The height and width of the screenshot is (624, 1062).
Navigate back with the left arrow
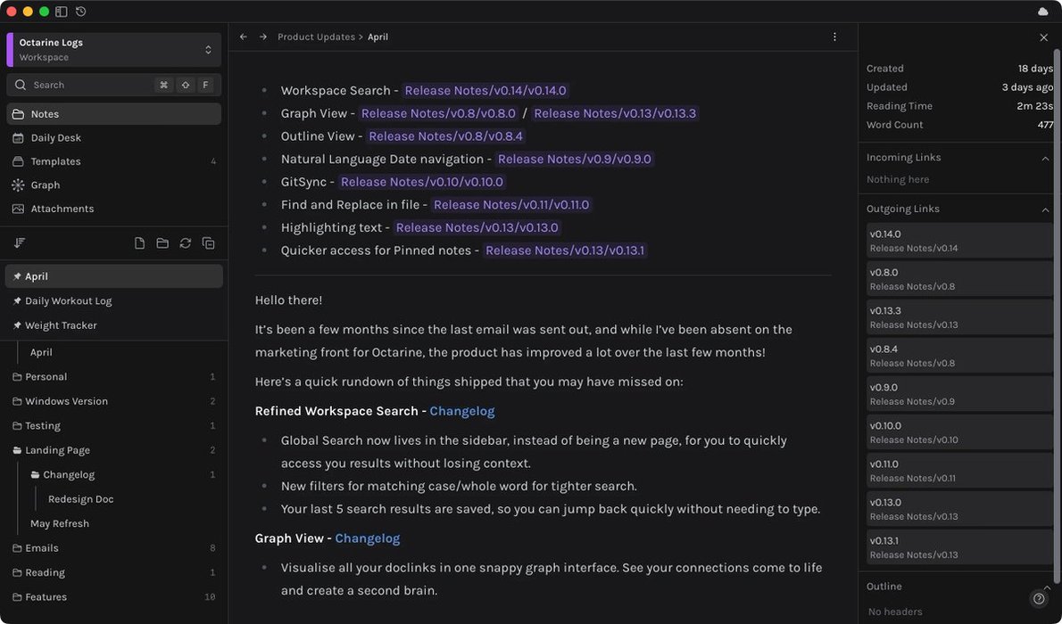pyautogui.click(x=244, y=37)
